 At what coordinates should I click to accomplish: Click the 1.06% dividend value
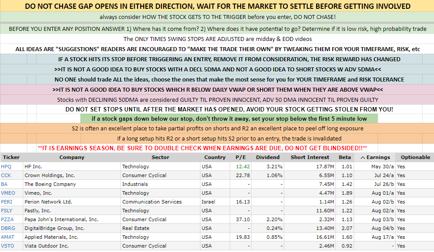click(x=274, y=175)
